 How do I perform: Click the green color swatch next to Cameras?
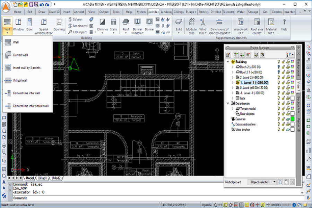(x=293, y=119)
